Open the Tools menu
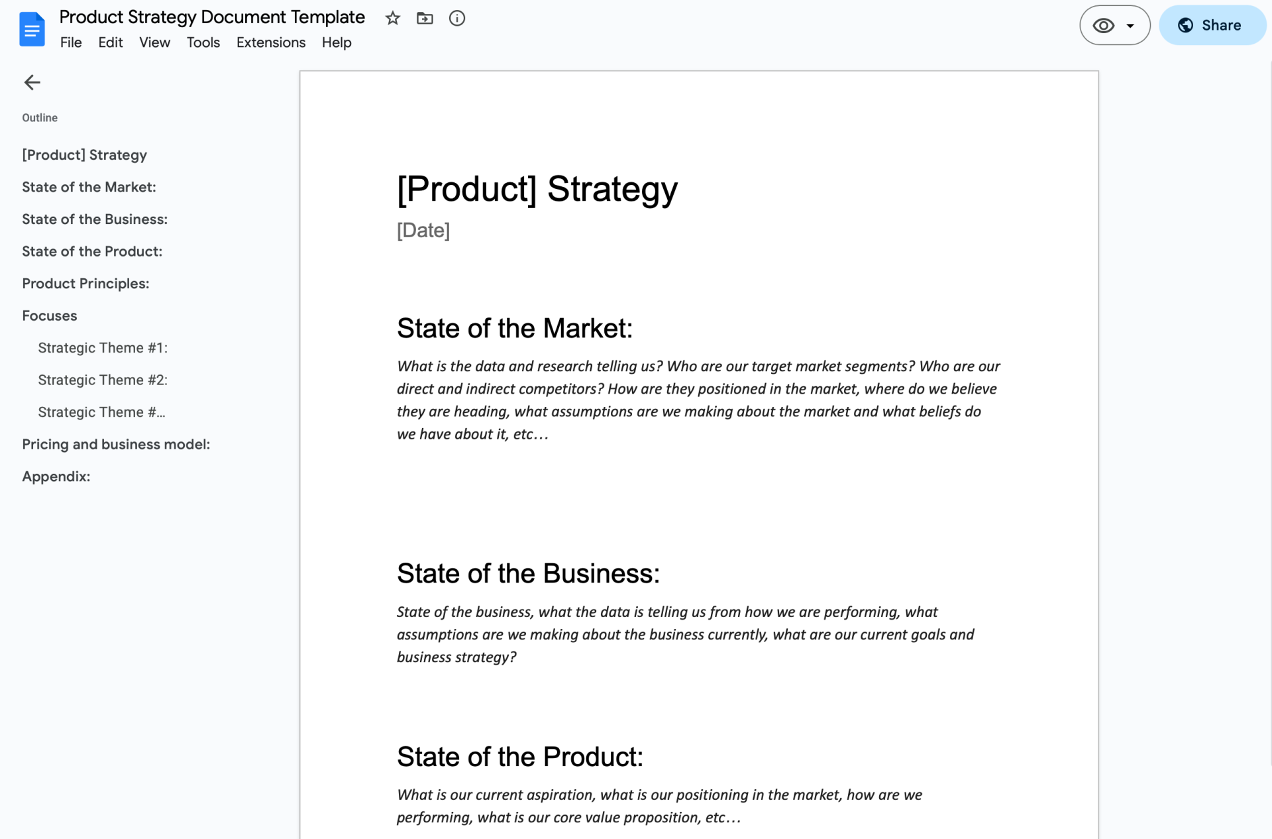1272x839 pixels. click(x=203, y=42)
